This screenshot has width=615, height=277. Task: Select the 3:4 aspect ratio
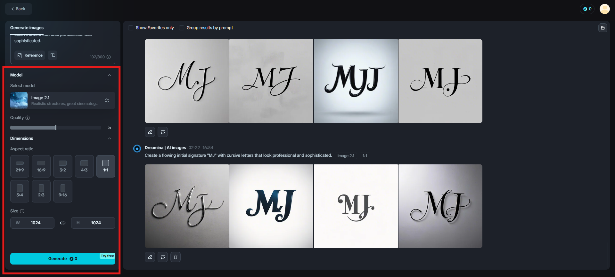tap(20, 191)
